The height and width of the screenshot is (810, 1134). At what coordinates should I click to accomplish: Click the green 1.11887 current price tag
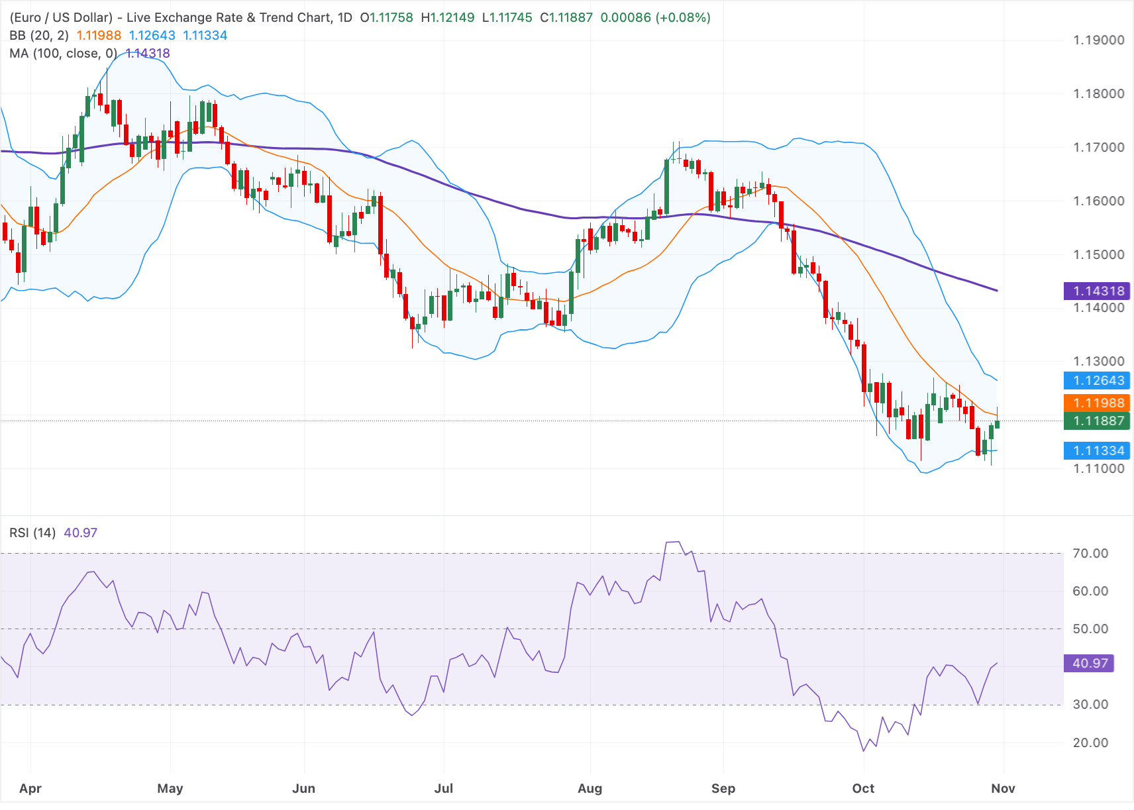pyautogui.click(x=1098, y=421)
